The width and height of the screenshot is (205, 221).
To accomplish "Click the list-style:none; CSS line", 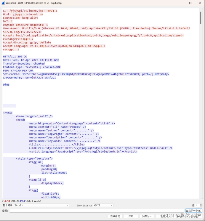I will coord(54,173).
